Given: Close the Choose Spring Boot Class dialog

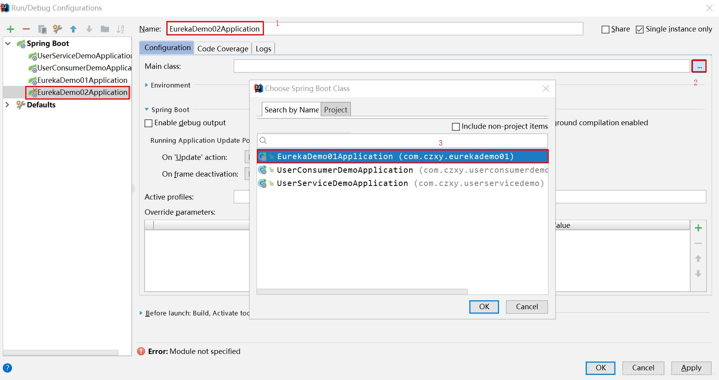Looking at the screenshot, I should click(x=546, y=89).
